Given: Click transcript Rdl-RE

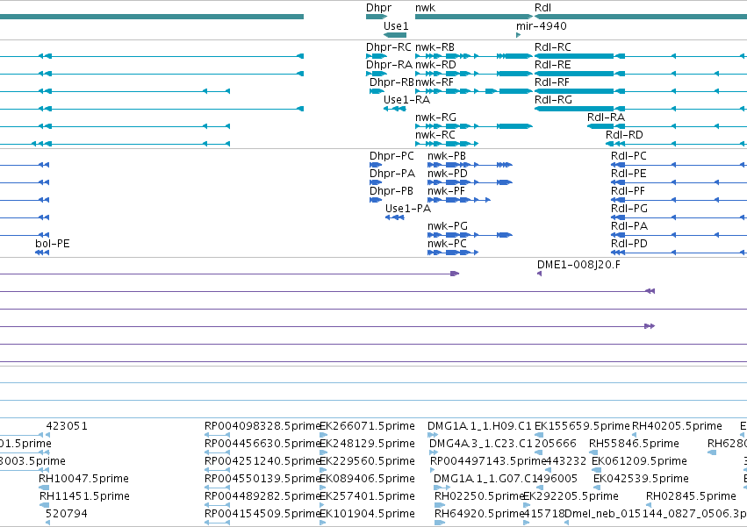Looking at the screenshot, I should [x=640, y=74].
